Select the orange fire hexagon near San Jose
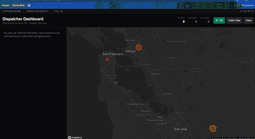The width and height of the screenshot is (255, 139). (x=213, y=129)
